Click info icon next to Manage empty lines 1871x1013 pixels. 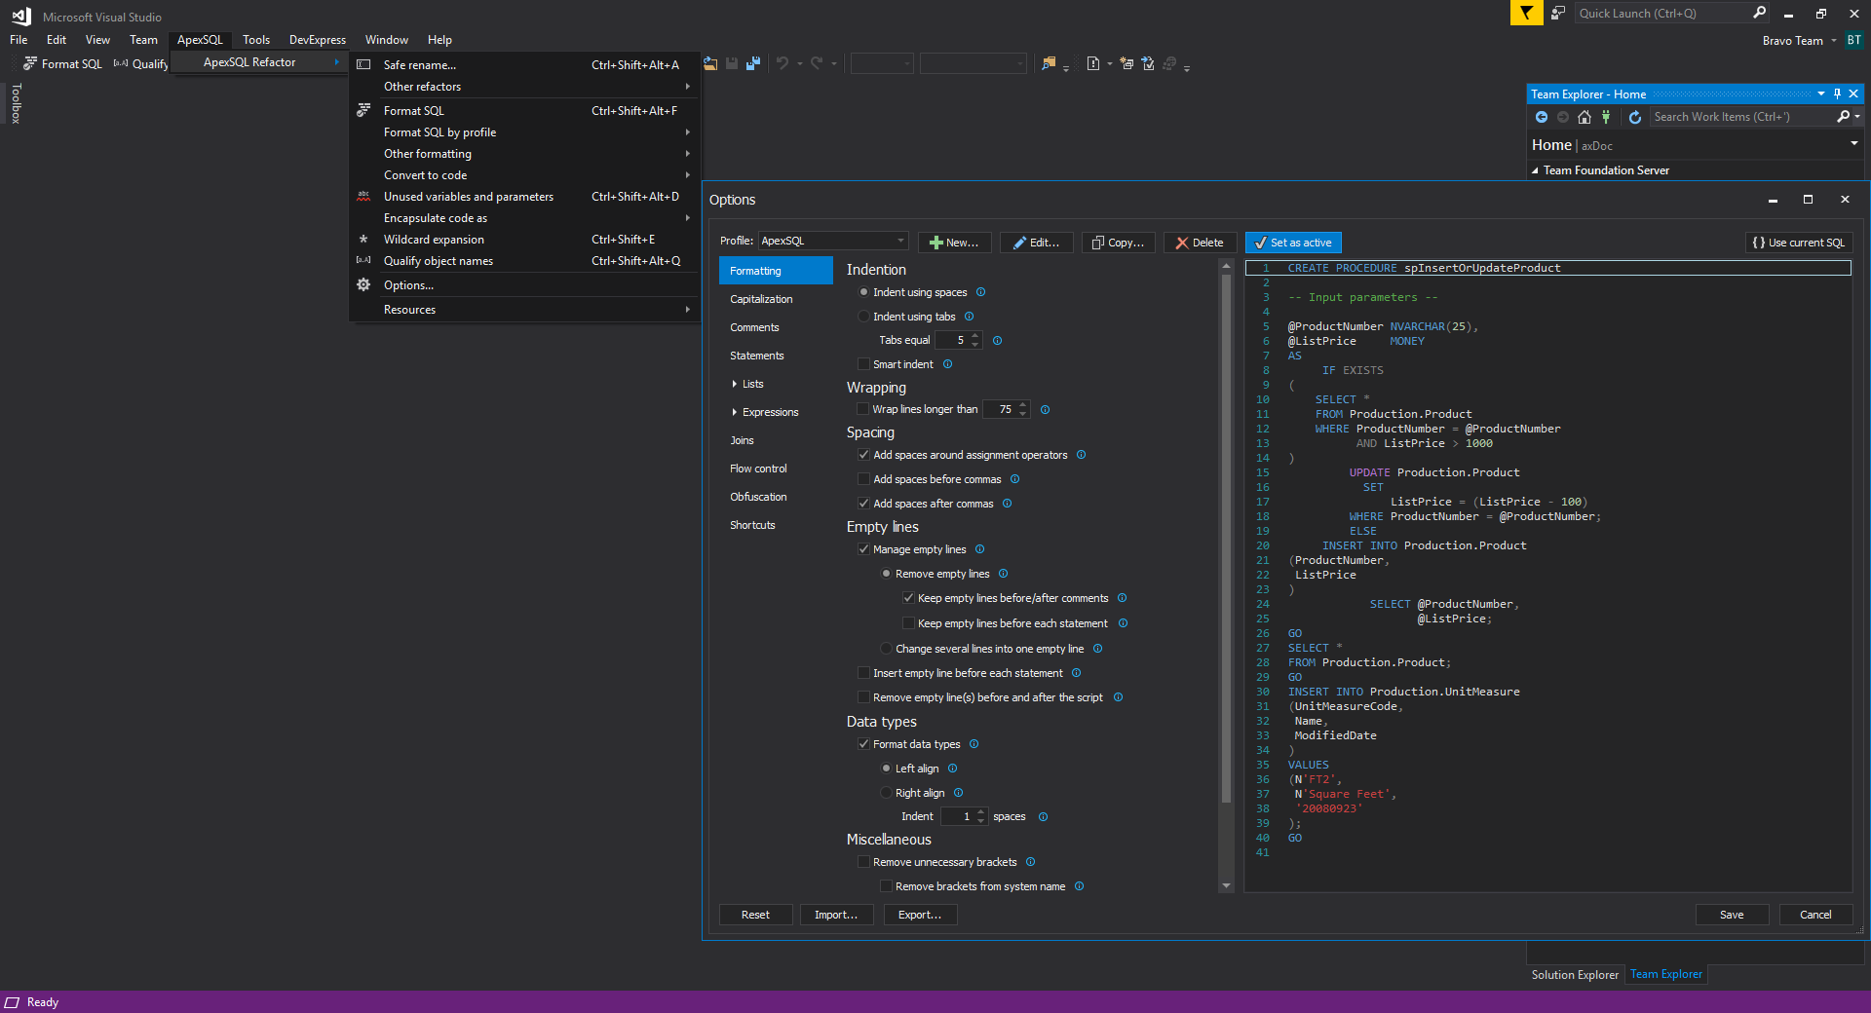coord(979,549)
